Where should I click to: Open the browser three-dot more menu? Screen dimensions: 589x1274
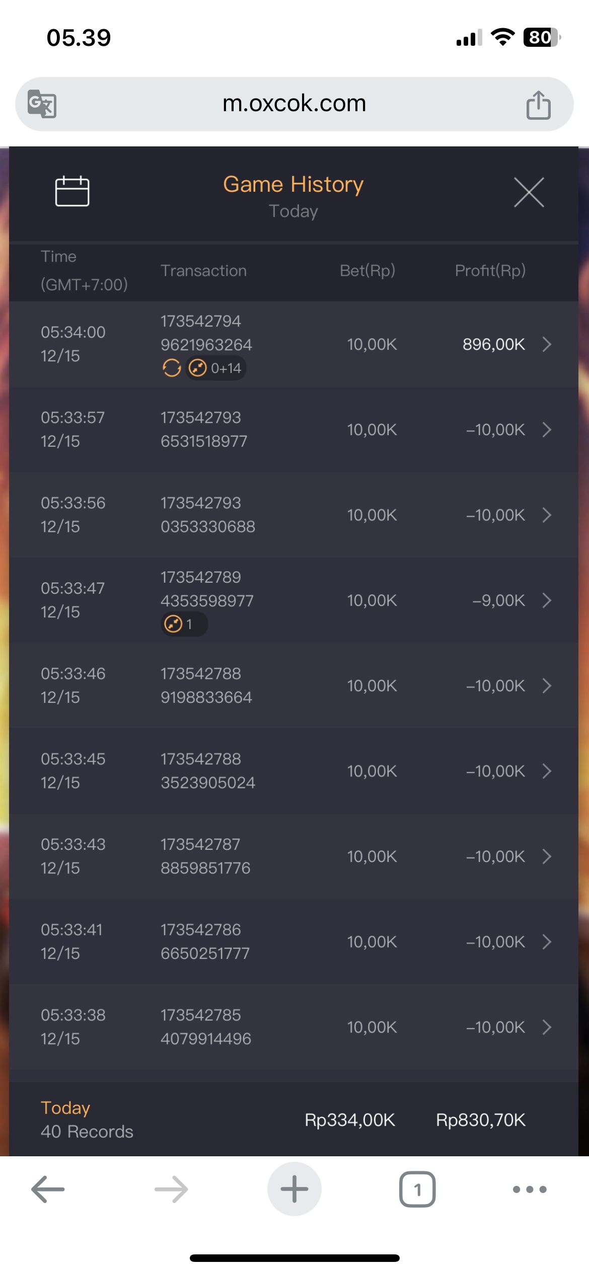(529, 1189)
